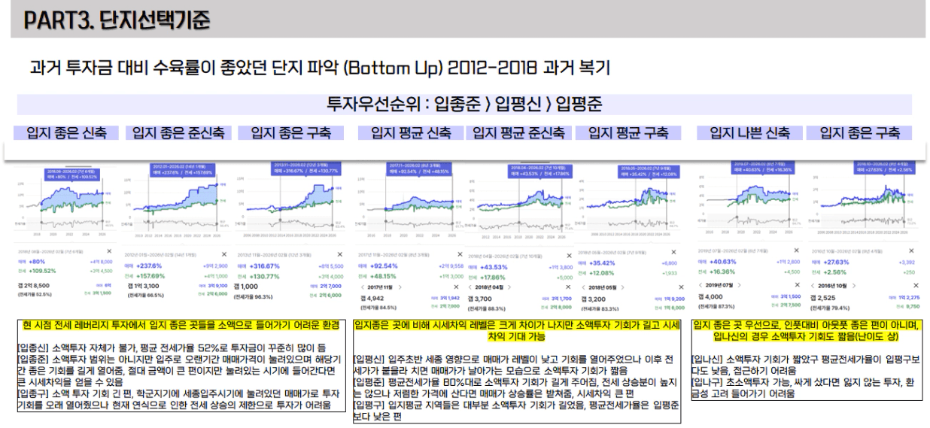Go to month after 2017년 11월
The image size is (930, 428).
pos(400,287)
